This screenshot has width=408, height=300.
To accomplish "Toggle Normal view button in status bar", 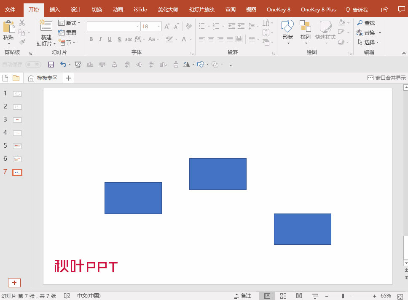I will tap(267, 296).
